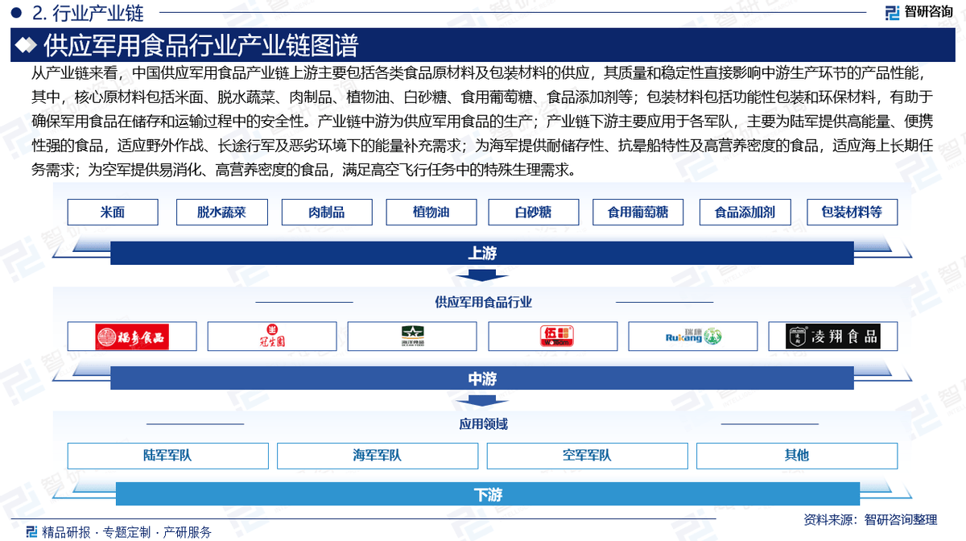Click the 包装材料等 box
Viewport: 966px width, 541px height.
pyautogui.click(x=852, y=213)
